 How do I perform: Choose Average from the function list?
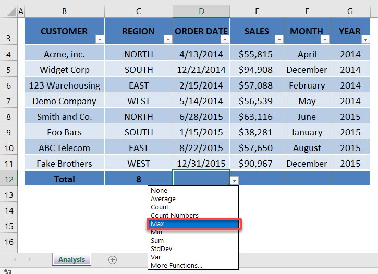coord(193,199)
